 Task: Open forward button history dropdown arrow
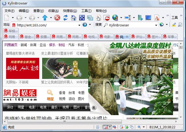[38, 18]
